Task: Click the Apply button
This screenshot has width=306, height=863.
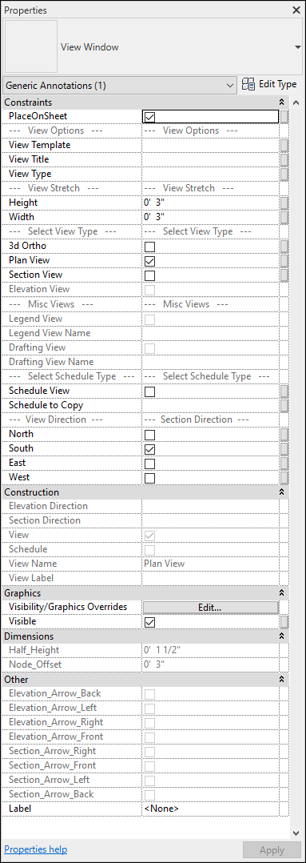Action: point(272,850)
